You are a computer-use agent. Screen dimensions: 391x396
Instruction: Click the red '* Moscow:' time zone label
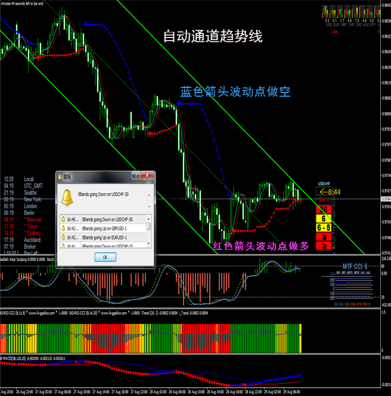[x=33, y=220]
